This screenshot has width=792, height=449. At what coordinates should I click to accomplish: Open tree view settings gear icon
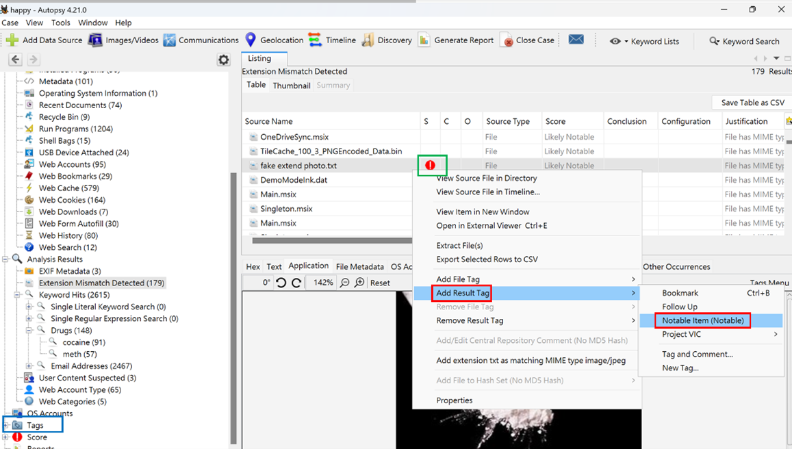click(224, 60)
